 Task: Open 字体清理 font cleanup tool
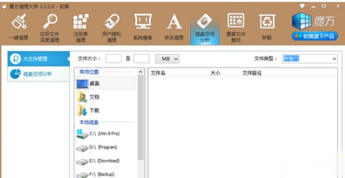coord(174,28)
